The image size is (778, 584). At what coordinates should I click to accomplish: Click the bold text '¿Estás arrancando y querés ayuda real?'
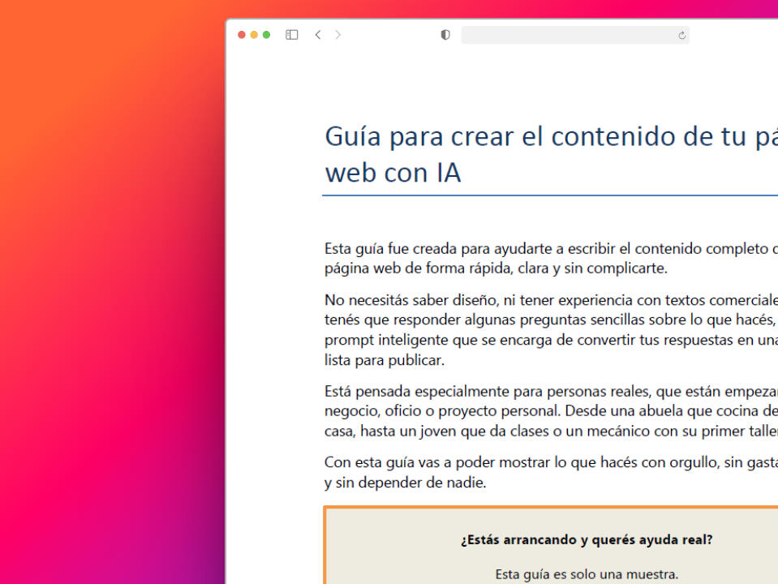point(587,539)
